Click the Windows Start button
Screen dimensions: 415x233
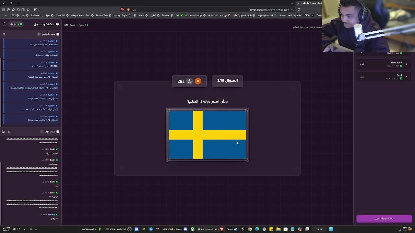(x=331, y=229)
